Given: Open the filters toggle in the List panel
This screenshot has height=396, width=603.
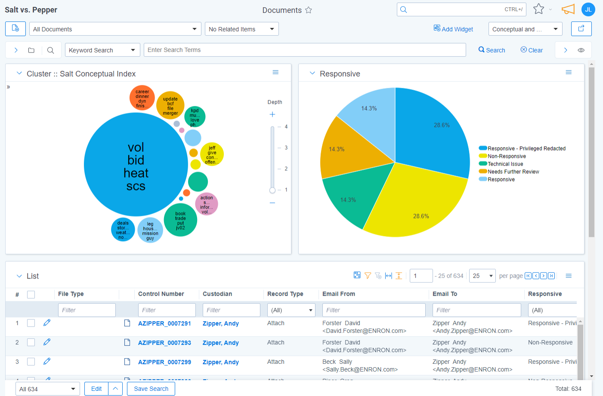Looking at the screenshot, I should tap(368, 276).
